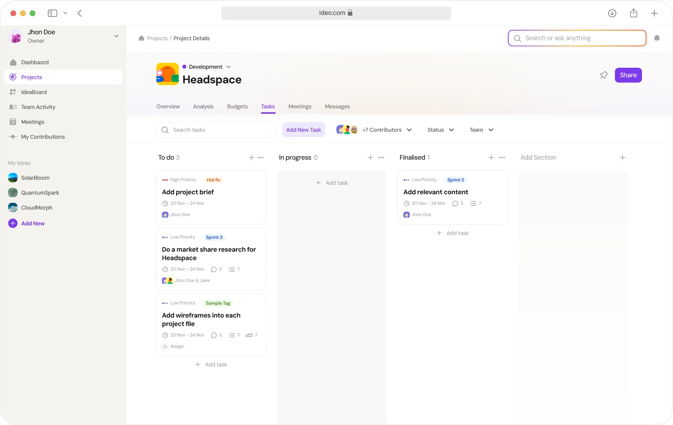
Task: Open the Add project brief task card
Action: coord(211,197)
